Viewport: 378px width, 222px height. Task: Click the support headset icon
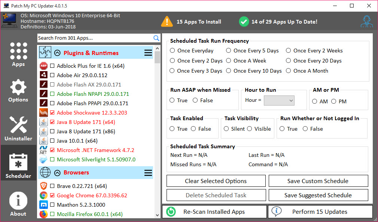tap(367, 22)
